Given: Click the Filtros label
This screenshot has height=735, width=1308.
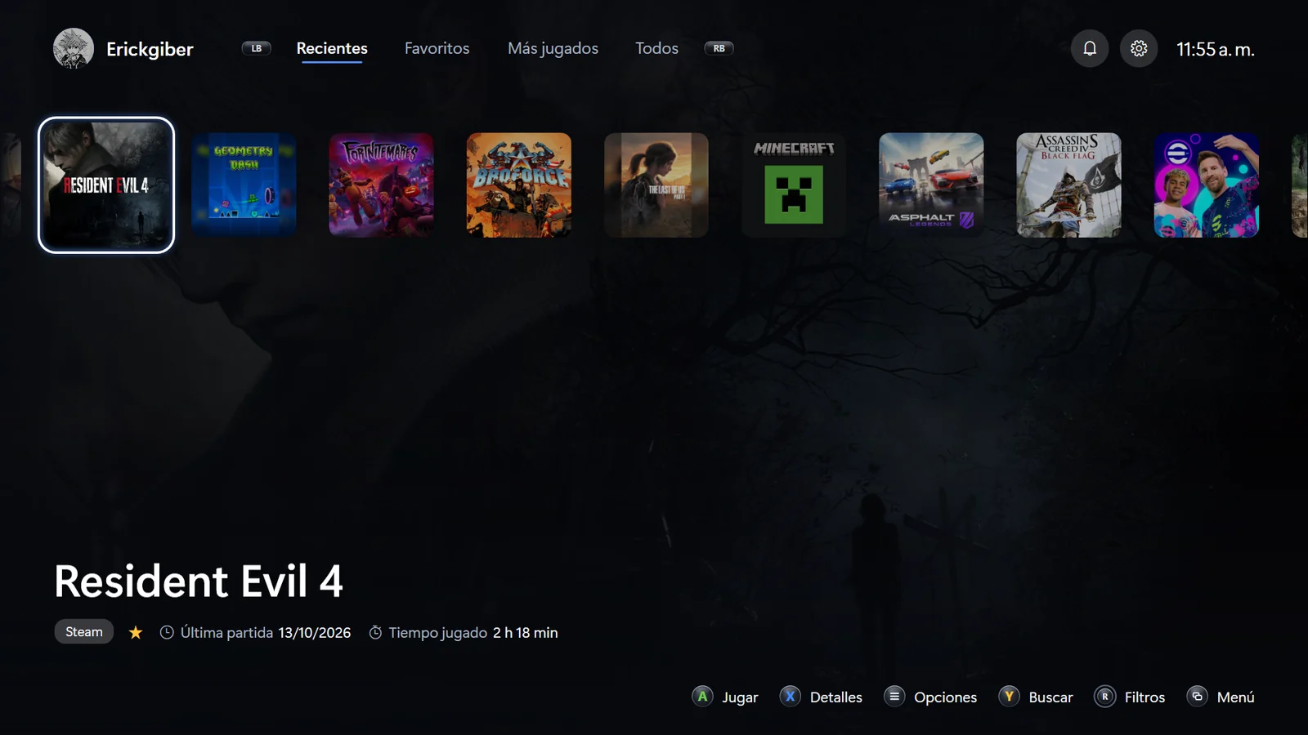Looking at the screenshot, I should click(1144, 697).
